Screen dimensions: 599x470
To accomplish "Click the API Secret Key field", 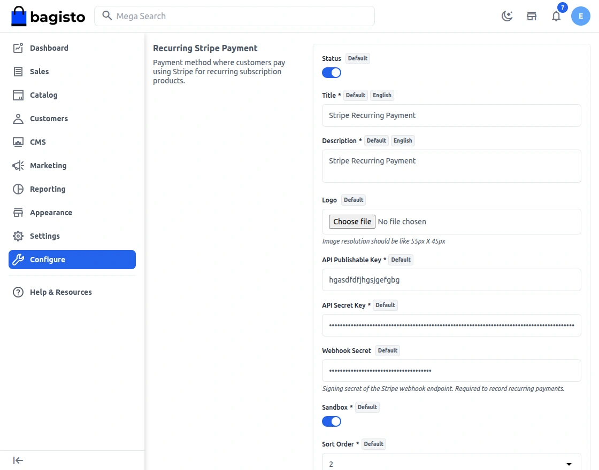I will pyautogui.click(x=451, y=325).
